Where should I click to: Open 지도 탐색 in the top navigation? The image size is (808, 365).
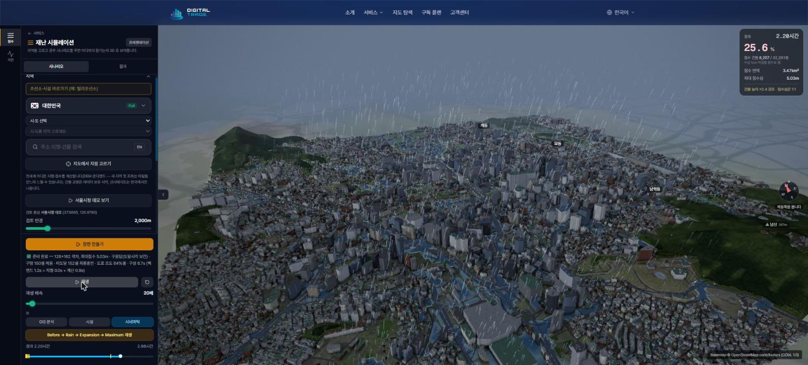tap(402, 12)
